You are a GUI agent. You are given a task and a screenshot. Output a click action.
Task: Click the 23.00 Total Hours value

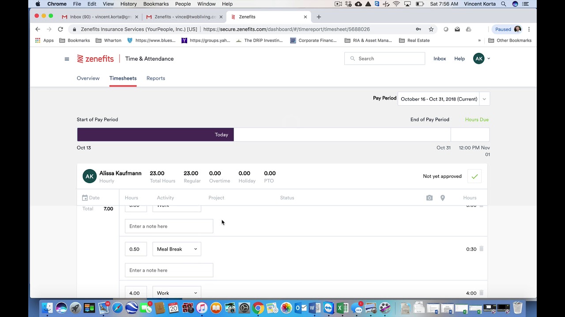pos(157,173)
